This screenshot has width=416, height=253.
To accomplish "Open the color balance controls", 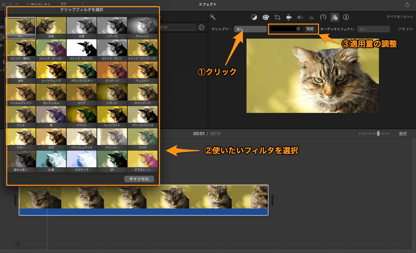I will click(x=254, y=17).
